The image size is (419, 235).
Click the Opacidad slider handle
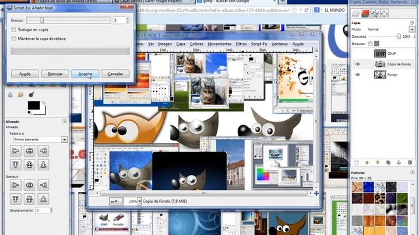click(399, 37)
